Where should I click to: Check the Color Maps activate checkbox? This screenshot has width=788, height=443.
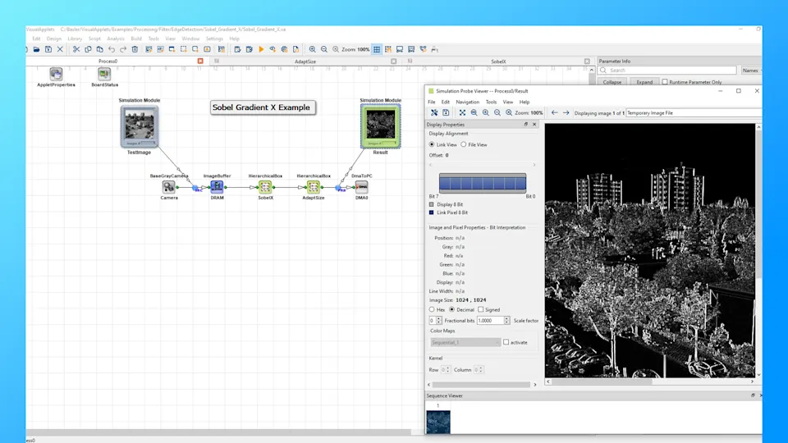click(506, 342)
